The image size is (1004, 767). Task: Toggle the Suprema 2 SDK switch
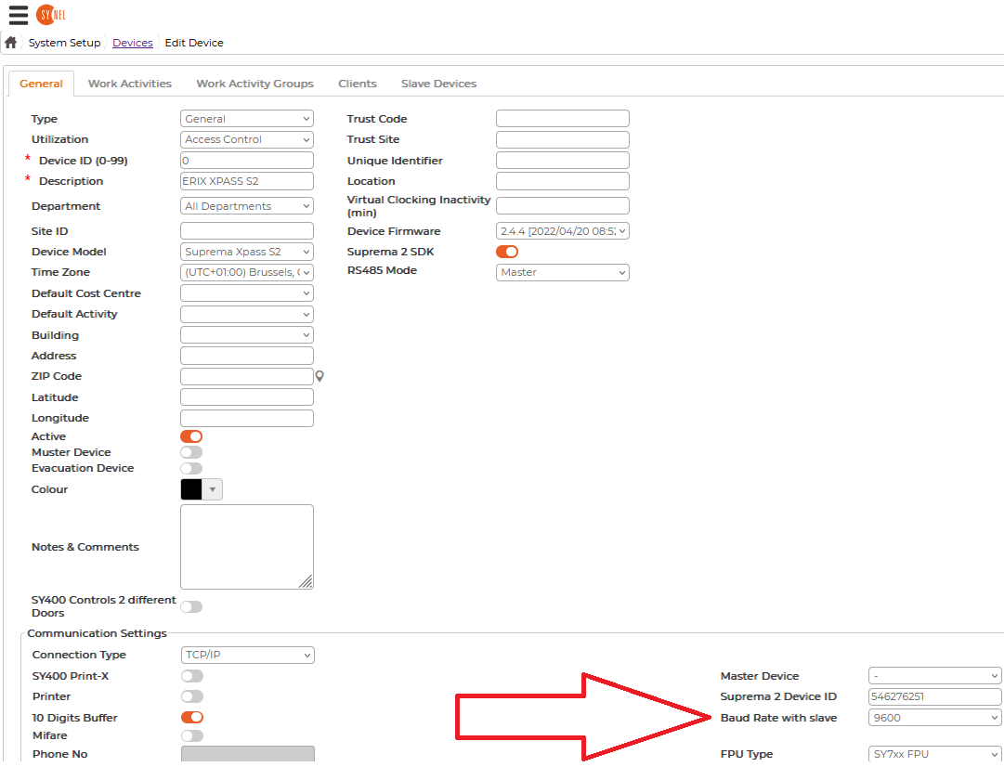click(507, 252)
